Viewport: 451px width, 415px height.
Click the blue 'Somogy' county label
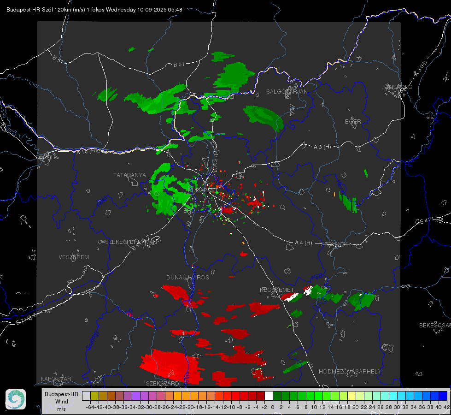[x=92, y=341]
